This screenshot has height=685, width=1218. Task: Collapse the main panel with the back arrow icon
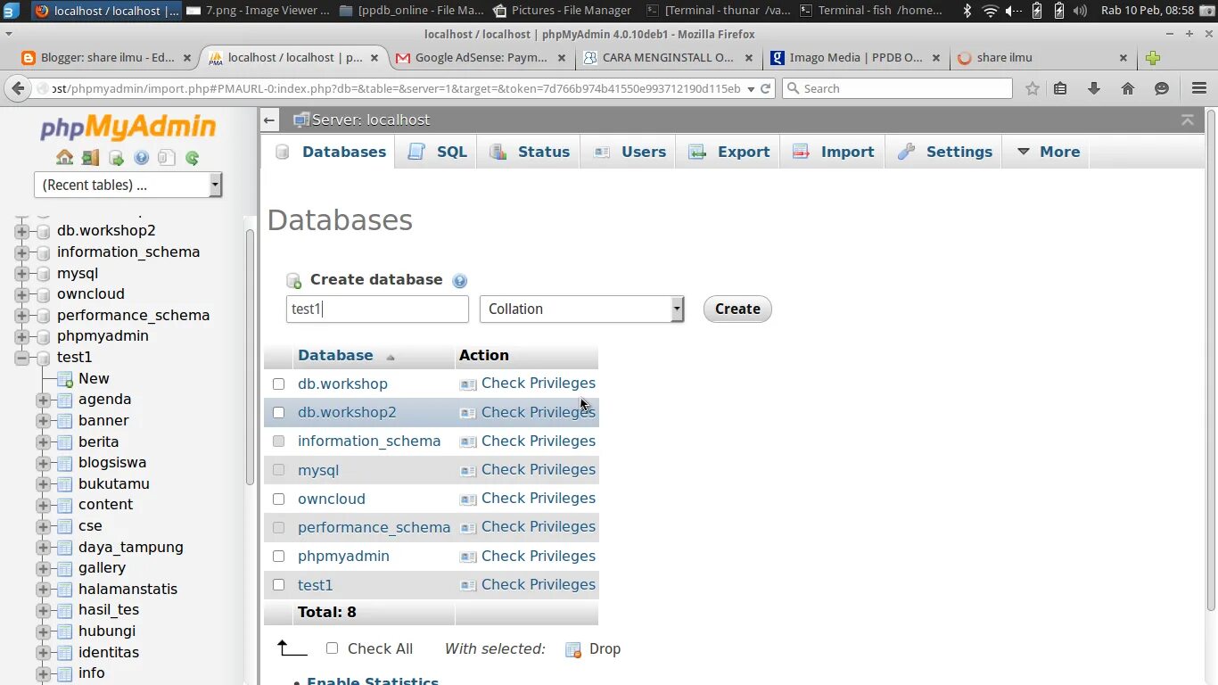pyautogui.click(x=269, y=120)
